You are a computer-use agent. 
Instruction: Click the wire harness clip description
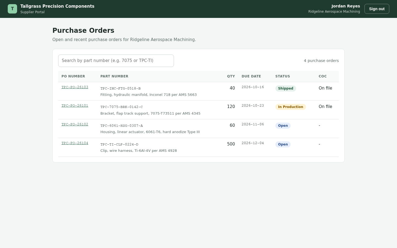pos(139,151)
